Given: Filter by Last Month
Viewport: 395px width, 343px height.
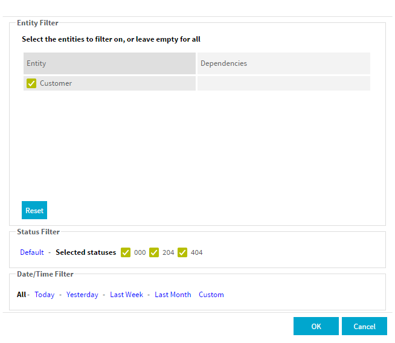Looking at the screenshot, I should click(173, 295).
